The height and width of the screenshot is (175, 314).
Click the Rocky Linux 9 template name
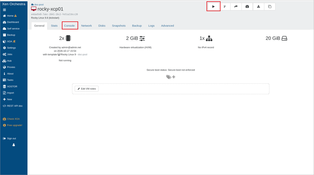(68, 54)
